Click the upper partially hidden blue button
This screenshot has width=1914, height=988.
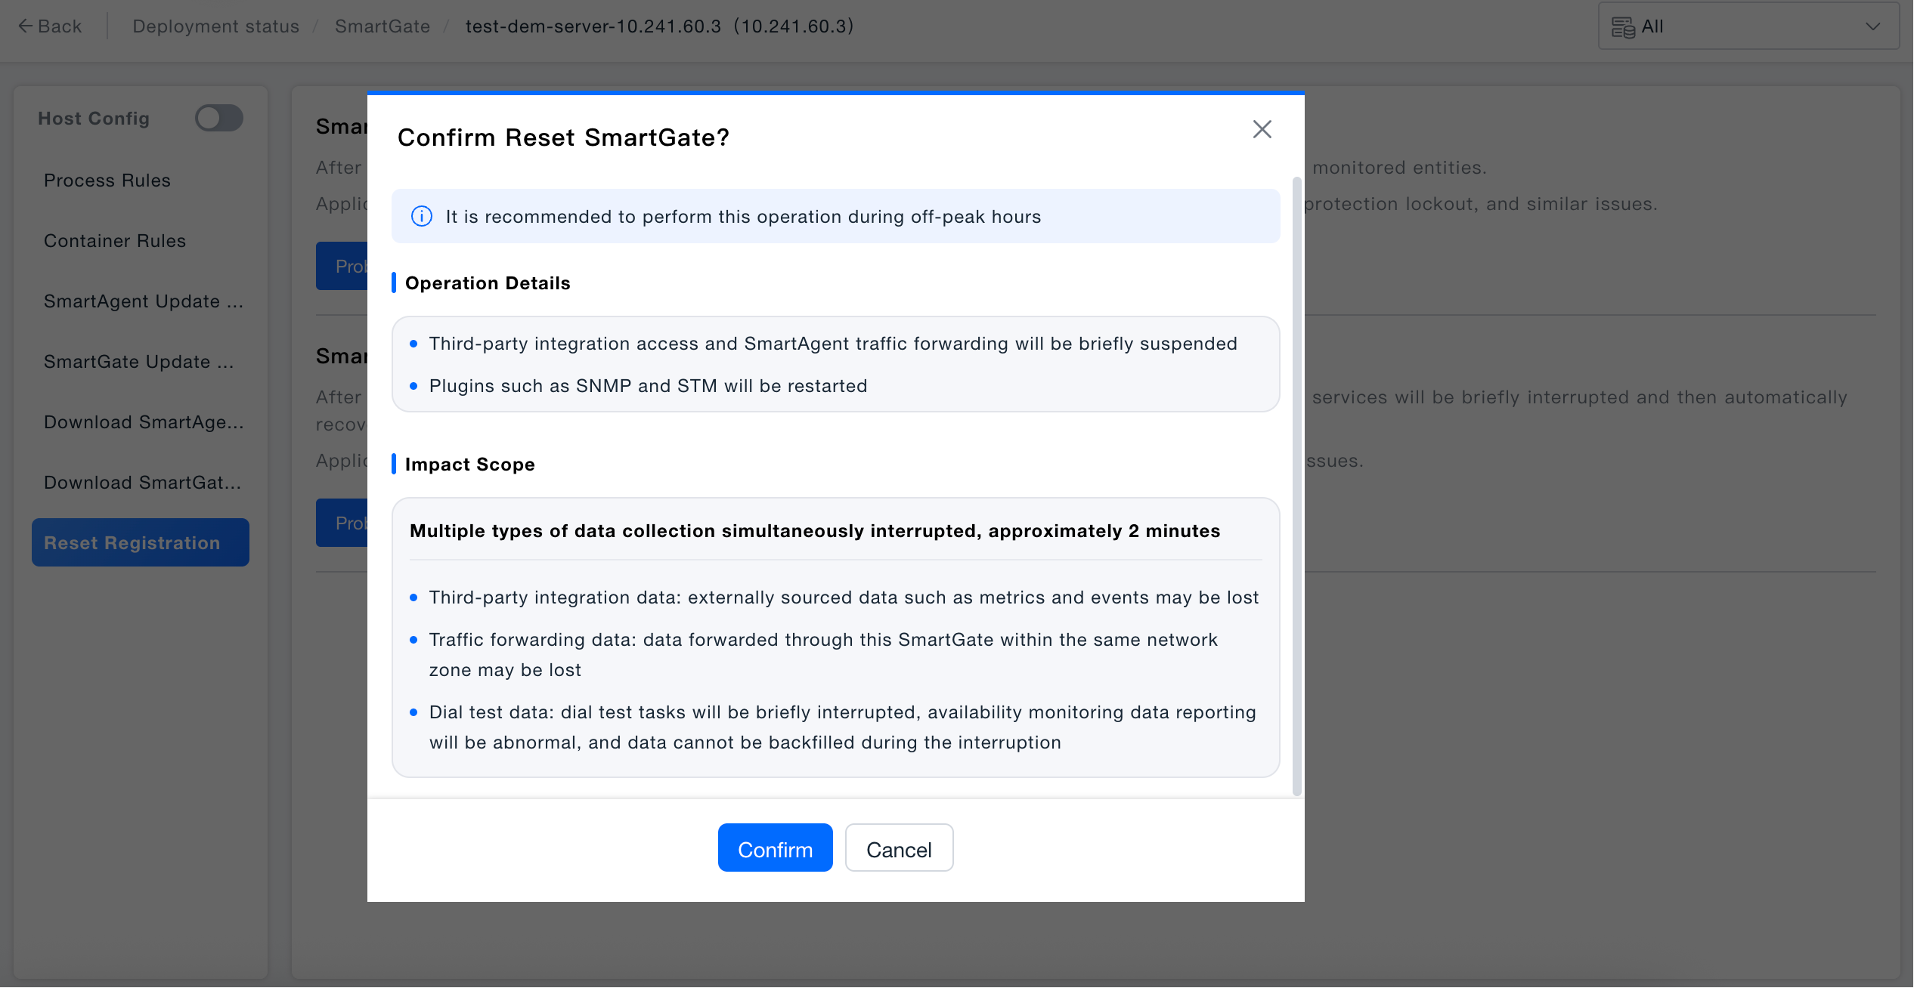(x=342, y=266)
